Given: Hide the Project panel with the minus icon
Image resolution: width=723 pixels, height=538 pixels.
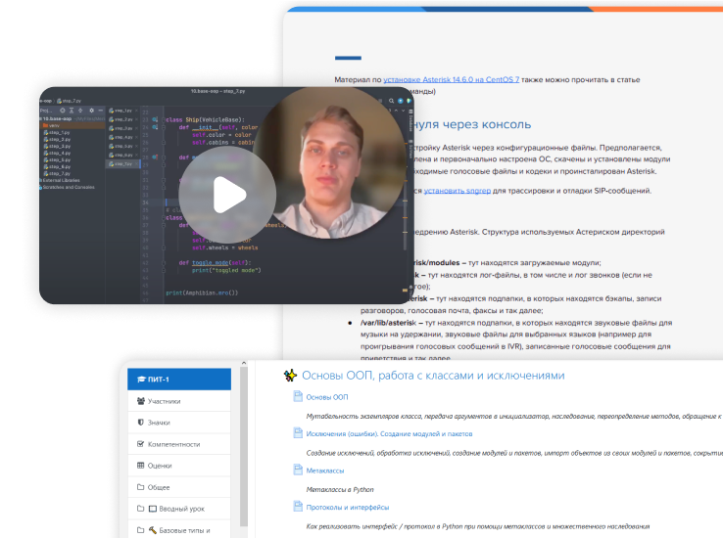Looking at the screenshot, I should (x=100, y=111).
